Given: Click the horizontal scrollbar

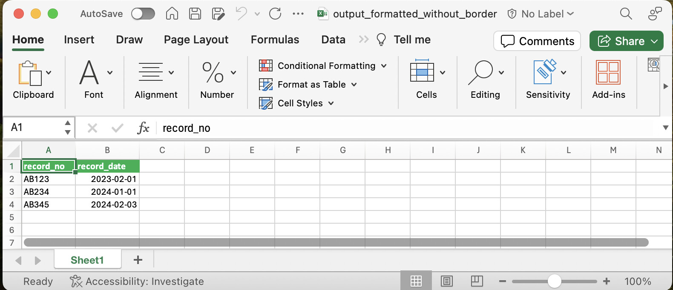Looking at the screenshot, I should coord(336,242).
